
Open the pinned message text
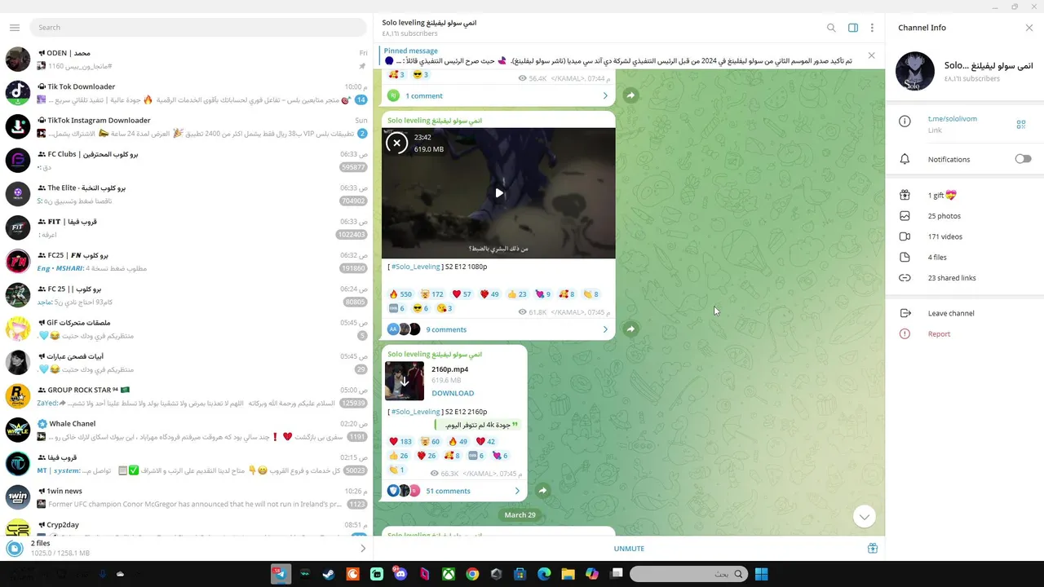tap(617, 61)
